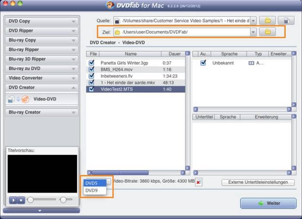Uncheck Panetta Girls Winter.3gp file
Viewport: 302px width, 219px height.
coord(91,63)
